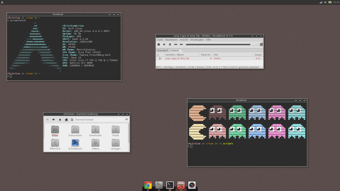340x191 pixels.
Task: Click the DeaDBeeF seek bar
Action: point(218,44)
